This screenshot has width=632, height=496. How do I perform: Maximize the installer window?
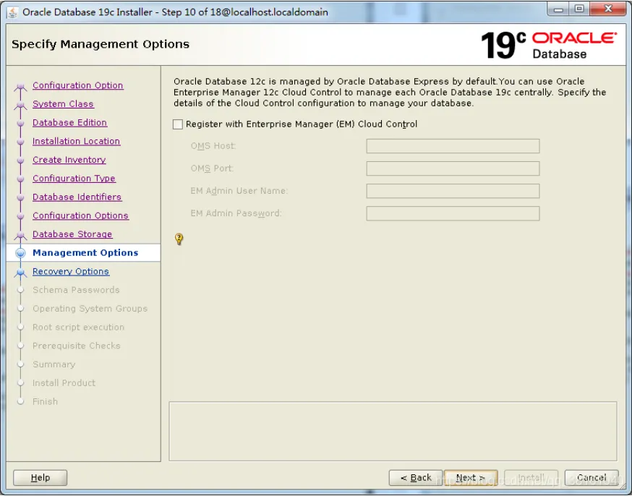click(579, 9)
